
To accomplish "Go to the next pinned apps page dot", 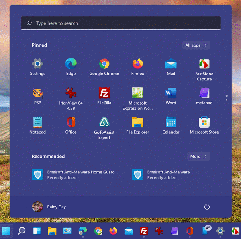I will pyautogui.click(x=227, y=100).
